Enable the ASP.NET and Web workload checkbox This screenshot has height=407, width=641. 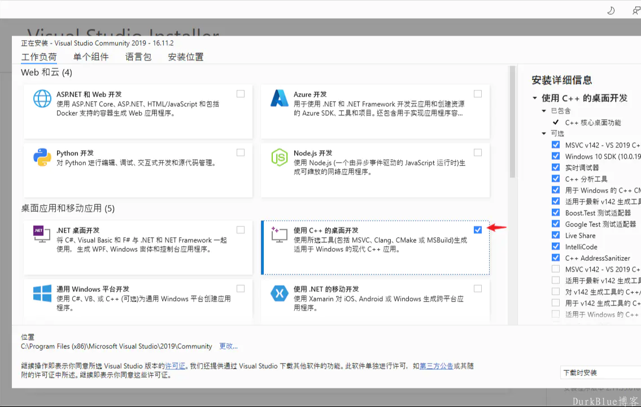(x=241, y=94)
